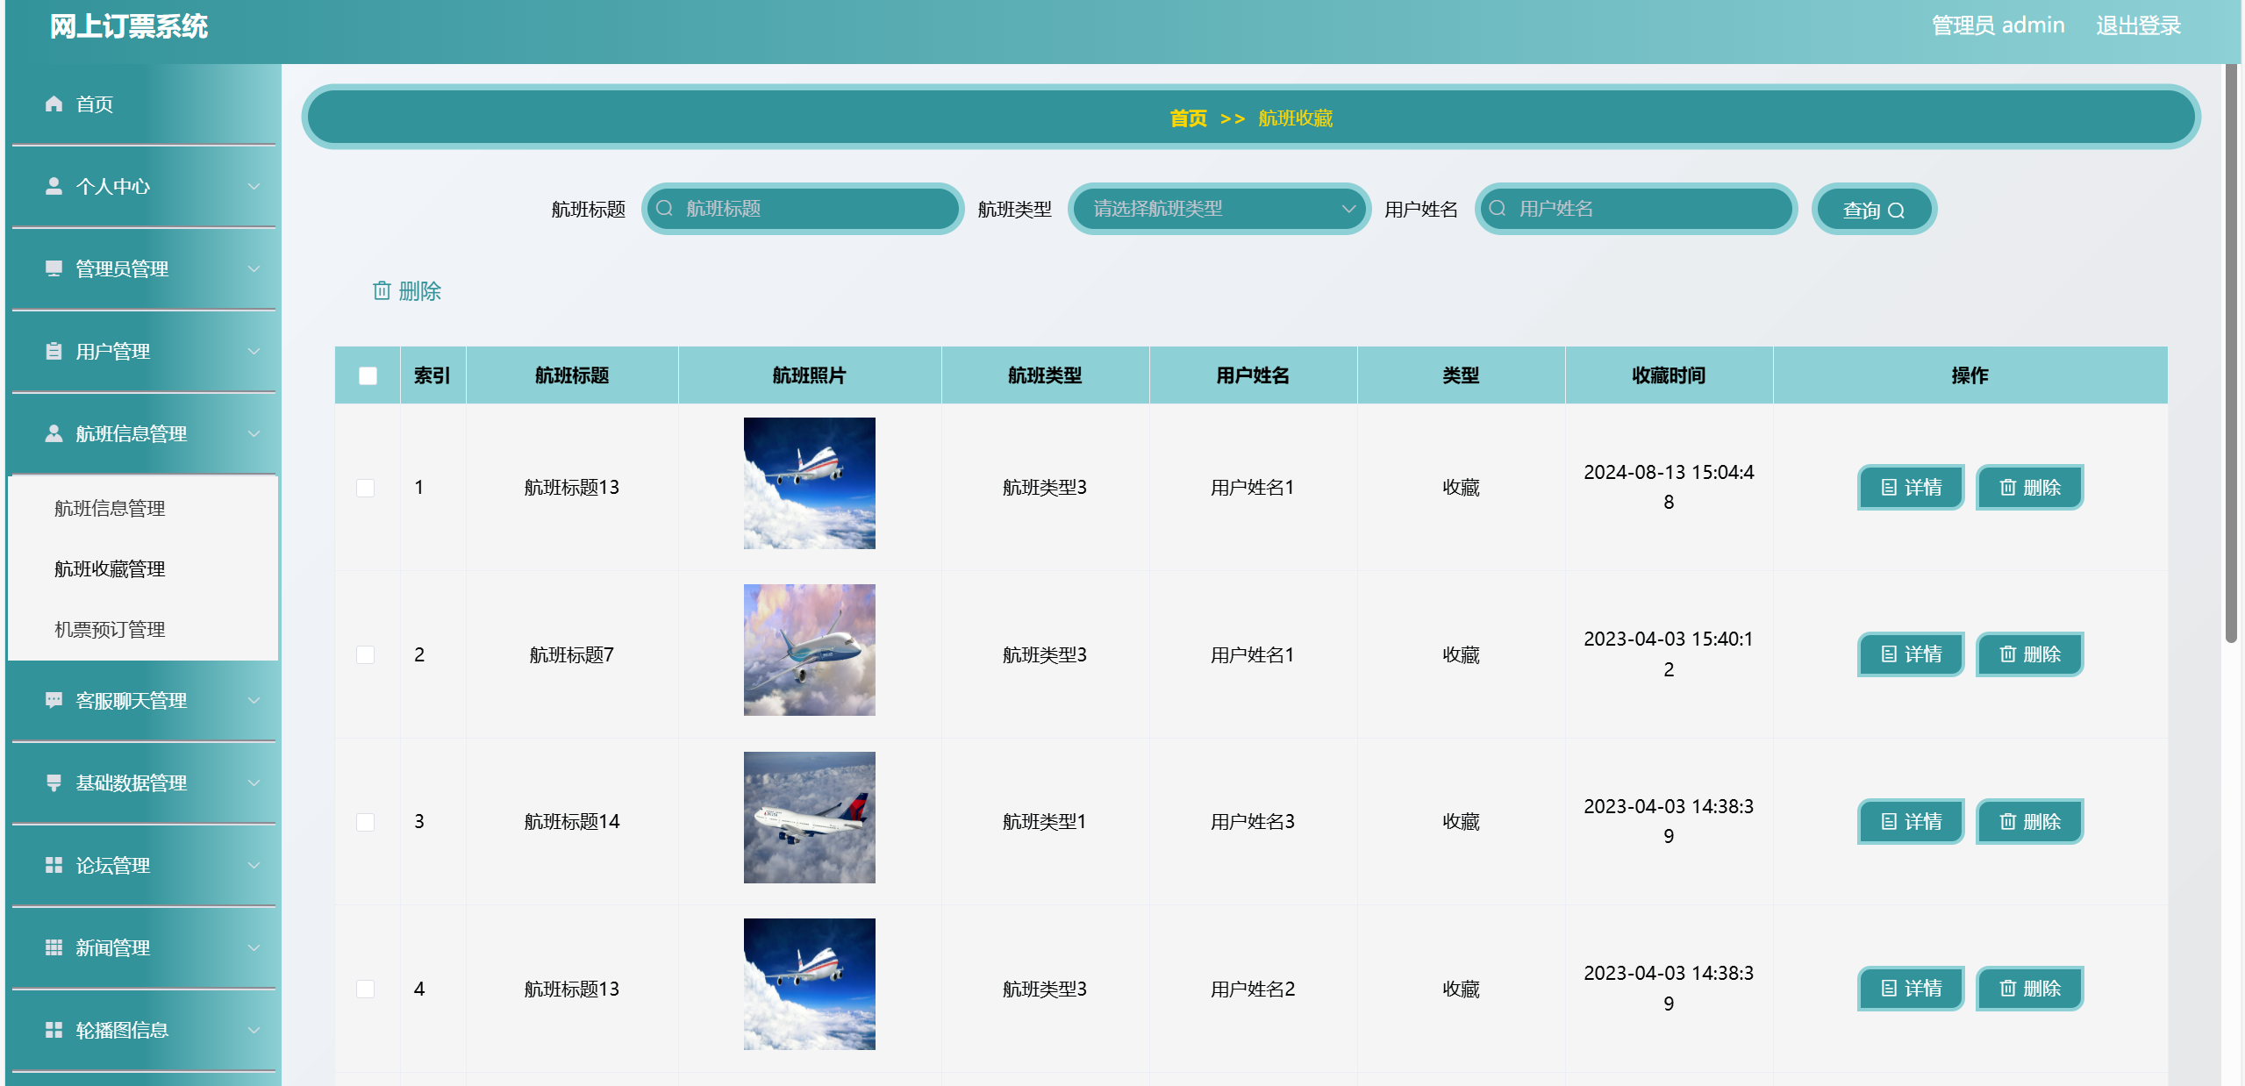Click 退出登录 link in header
2245x1086 pixels.
[x=2138, y=25]
